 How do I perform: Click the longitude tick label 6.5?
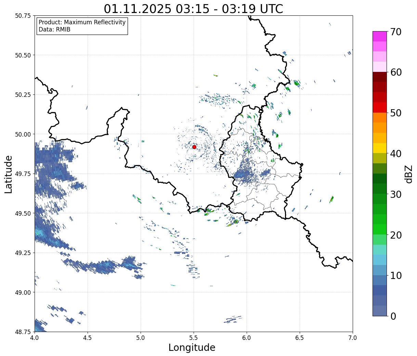(300, 338)
